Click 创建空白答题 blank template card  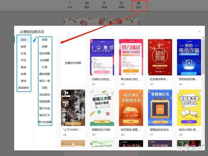[x=73, y=63]
